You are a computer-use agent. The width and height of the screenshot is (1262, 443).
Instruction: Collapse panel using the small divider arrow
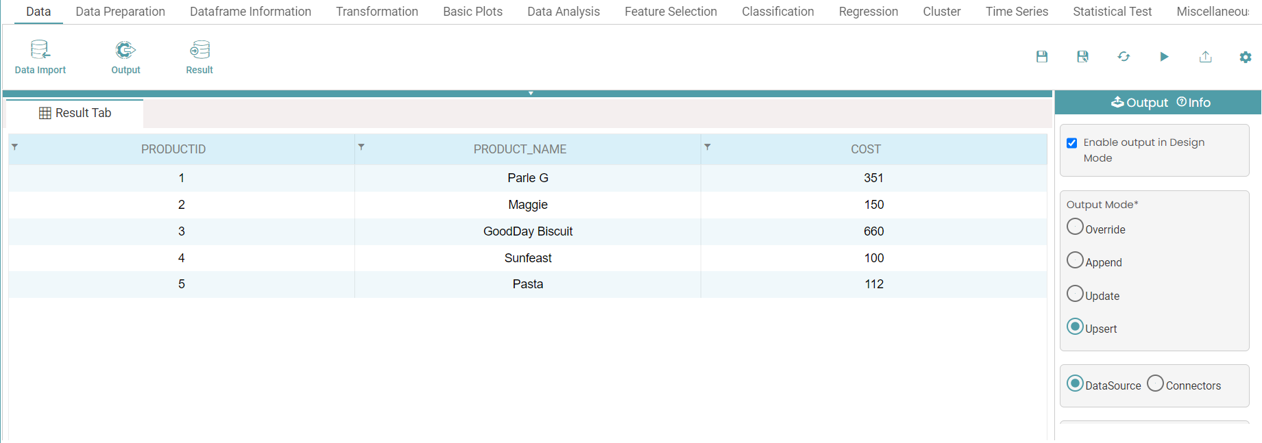(531, 93)
